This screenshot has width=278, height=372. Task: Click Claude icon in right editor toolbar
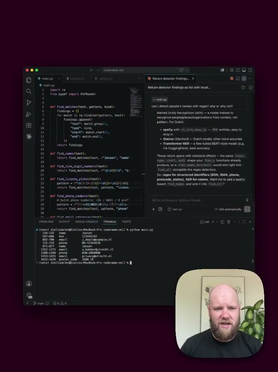click(232, 78)
